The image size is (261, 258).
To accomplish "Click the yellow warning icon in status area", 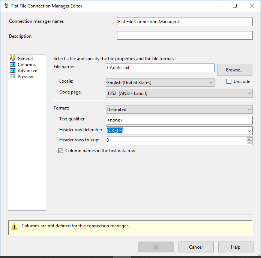I will pos(14,227).
